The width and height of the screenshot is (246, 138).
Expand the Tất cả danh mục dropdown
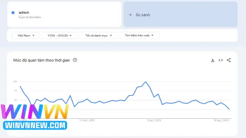98,36
